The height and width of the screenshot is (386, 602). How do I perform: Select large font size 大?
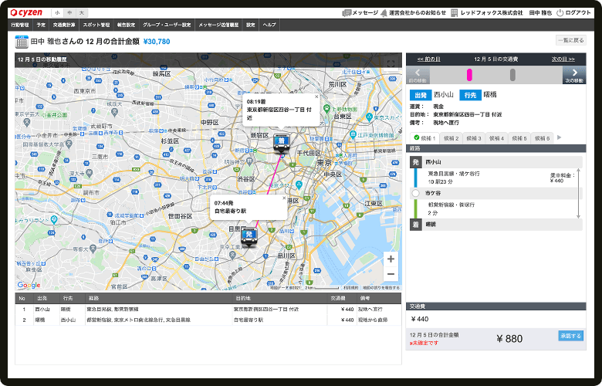point(82,13)
